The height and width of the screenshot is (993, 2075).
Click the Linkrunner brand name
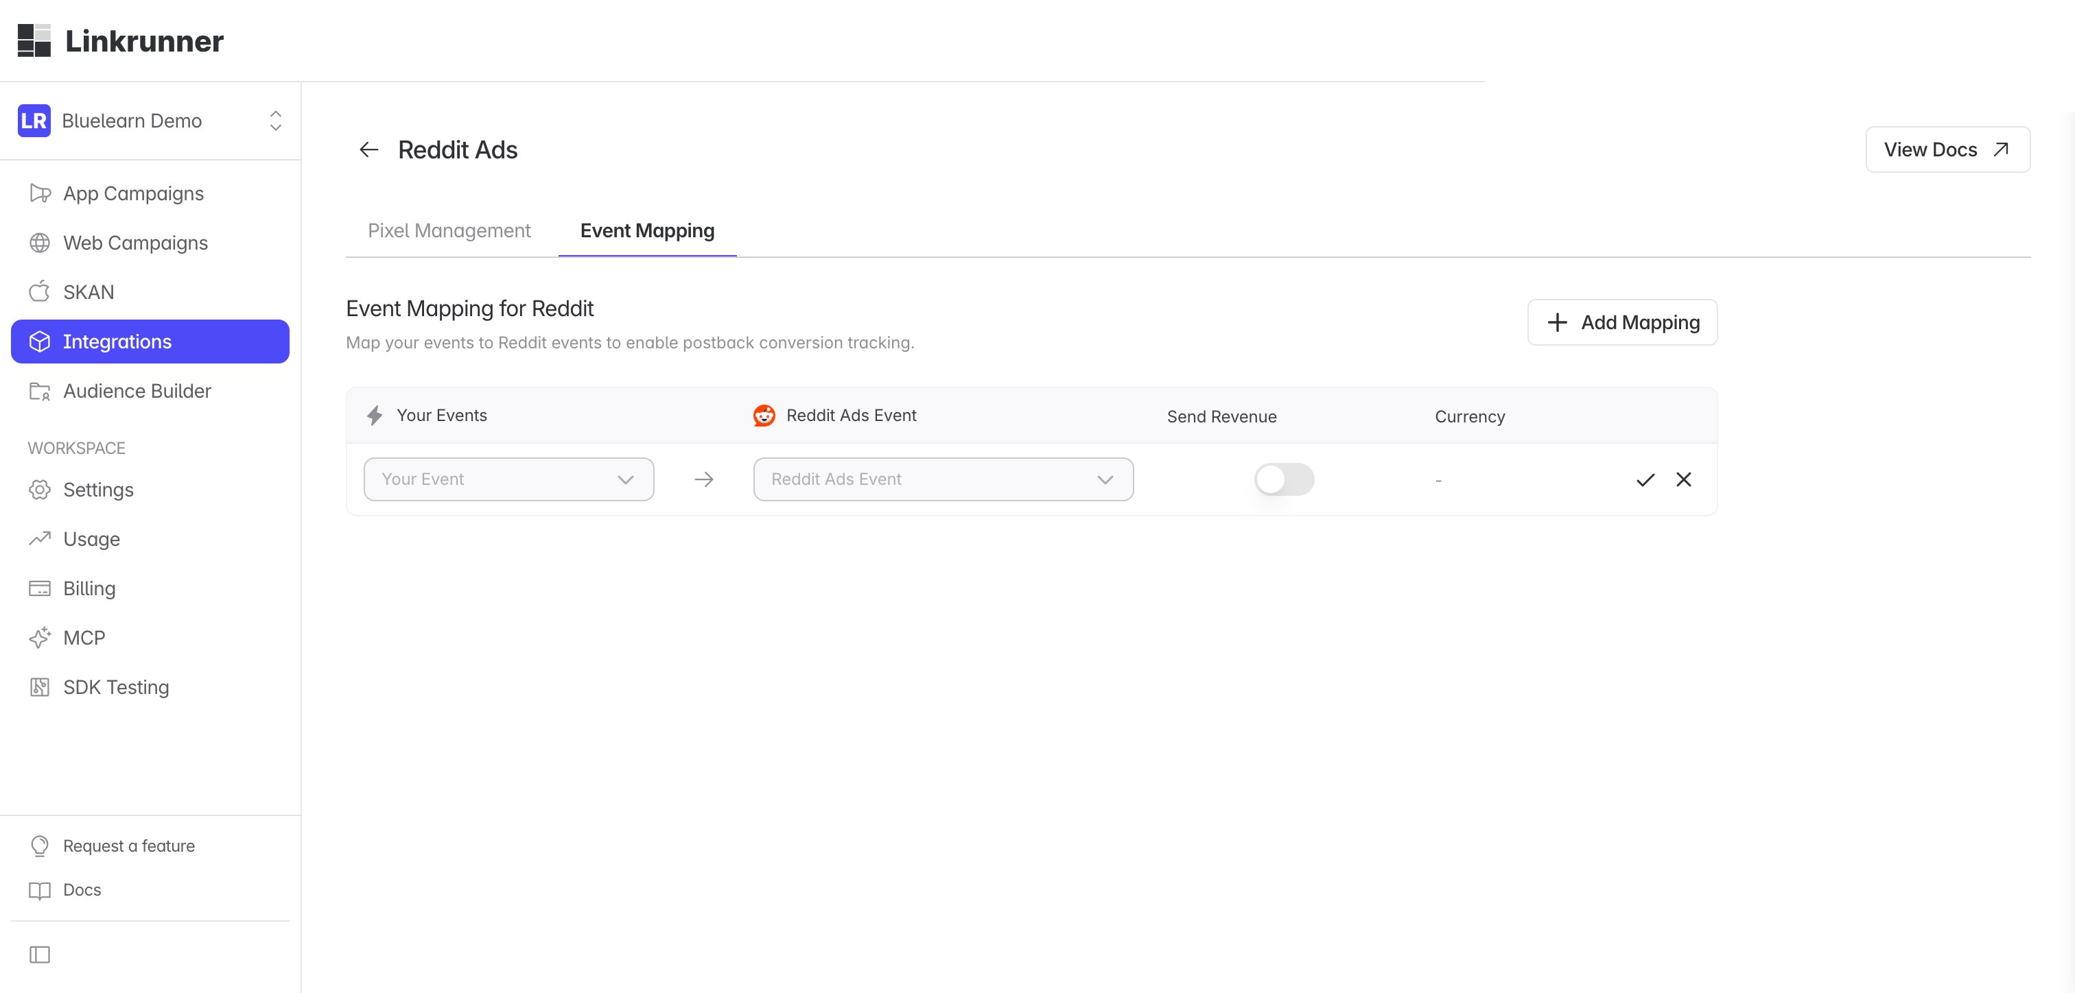point(144,41)
